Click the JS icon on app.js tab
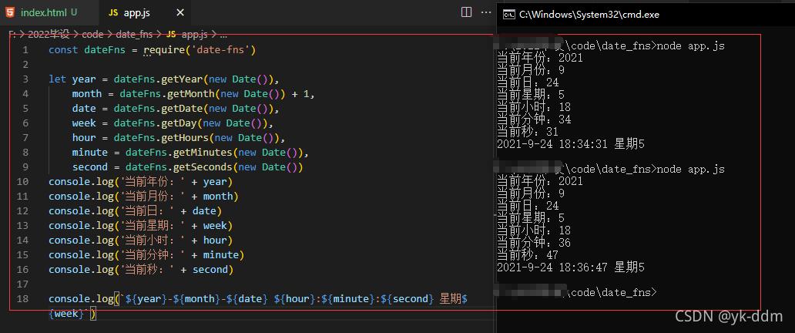Viewport: 795px width, 333px height. [x=113, y=12]
